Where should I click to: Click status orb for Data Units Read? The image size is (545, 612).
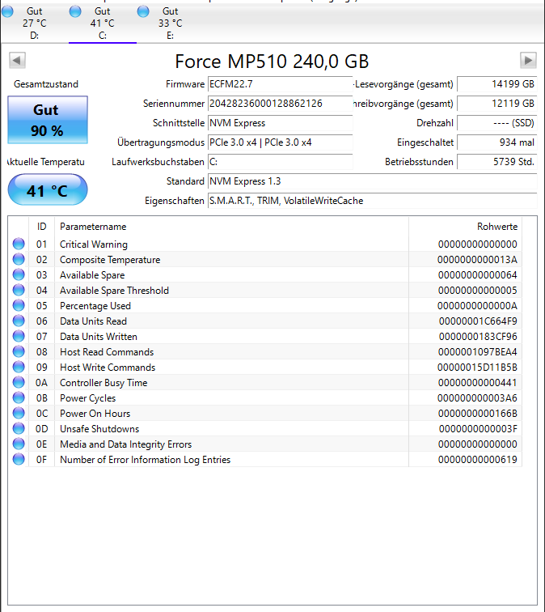tap(19, 321)
